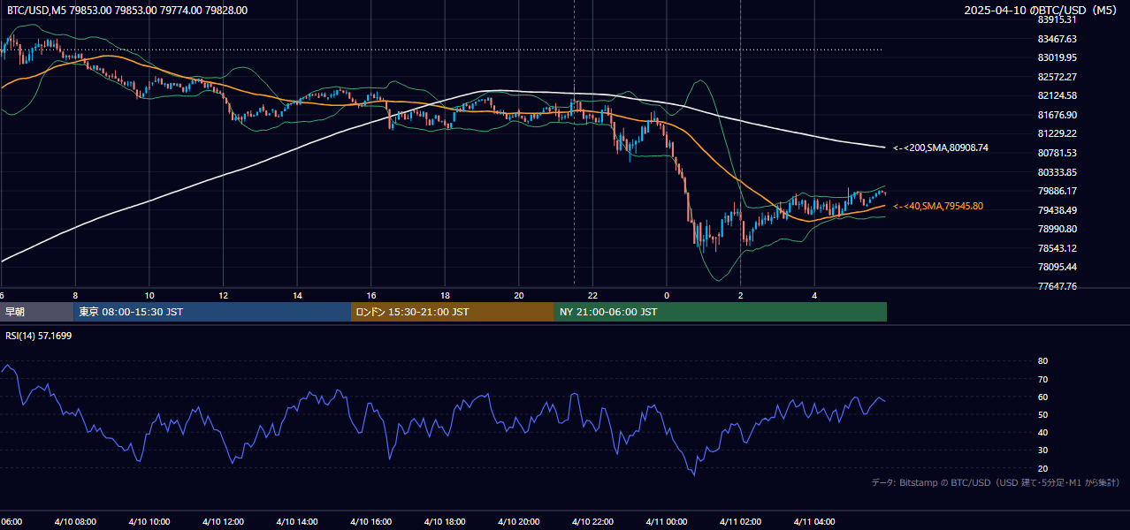This screenshot has width=1130, height=530.
Task: Click the 4/10 08:00 time axis label
Action: click(75, 522)
